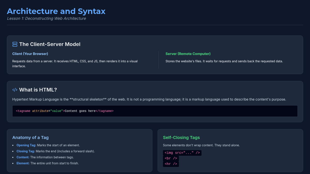Click the server icon beside Client-Server Model
This screenshot has width=310, height=174.
tap(15, 44)
